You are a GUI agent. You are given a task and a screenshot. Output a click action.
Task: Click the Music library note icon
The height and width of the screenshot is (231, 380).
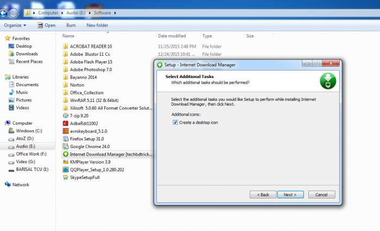(x=11, y=92)
